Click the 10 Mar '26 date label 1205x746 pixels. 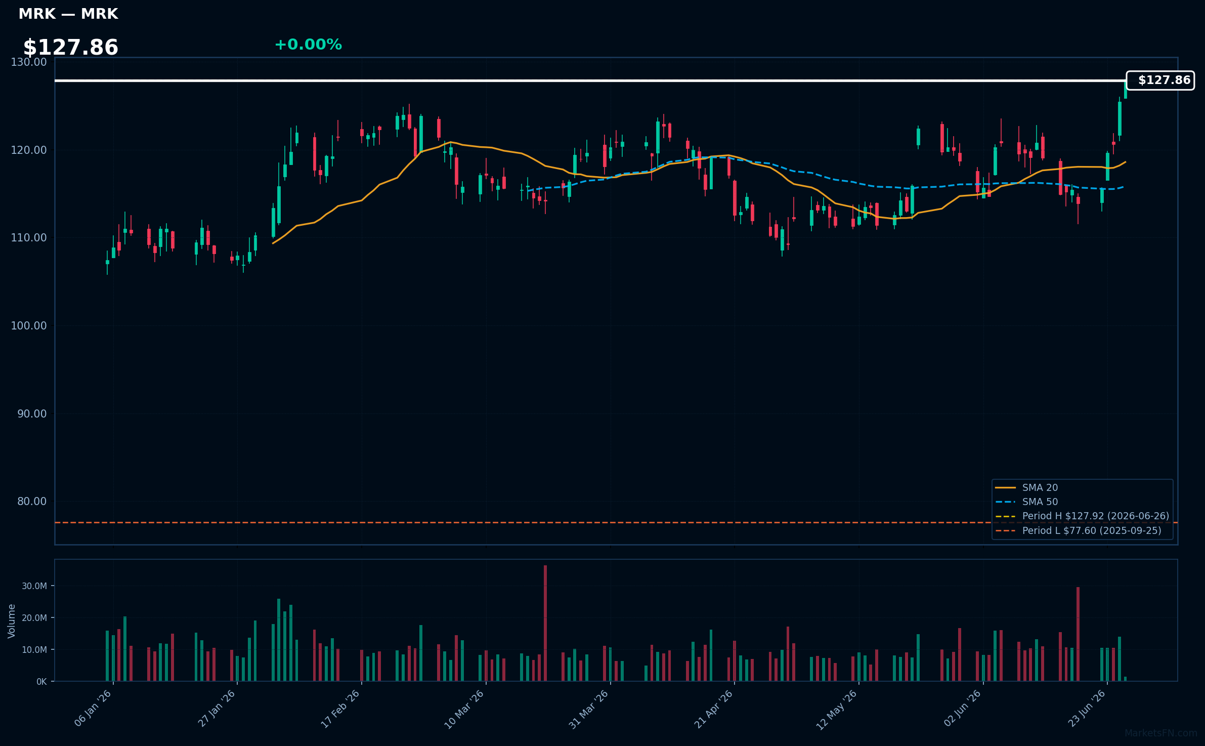click(x=465, y=709)
